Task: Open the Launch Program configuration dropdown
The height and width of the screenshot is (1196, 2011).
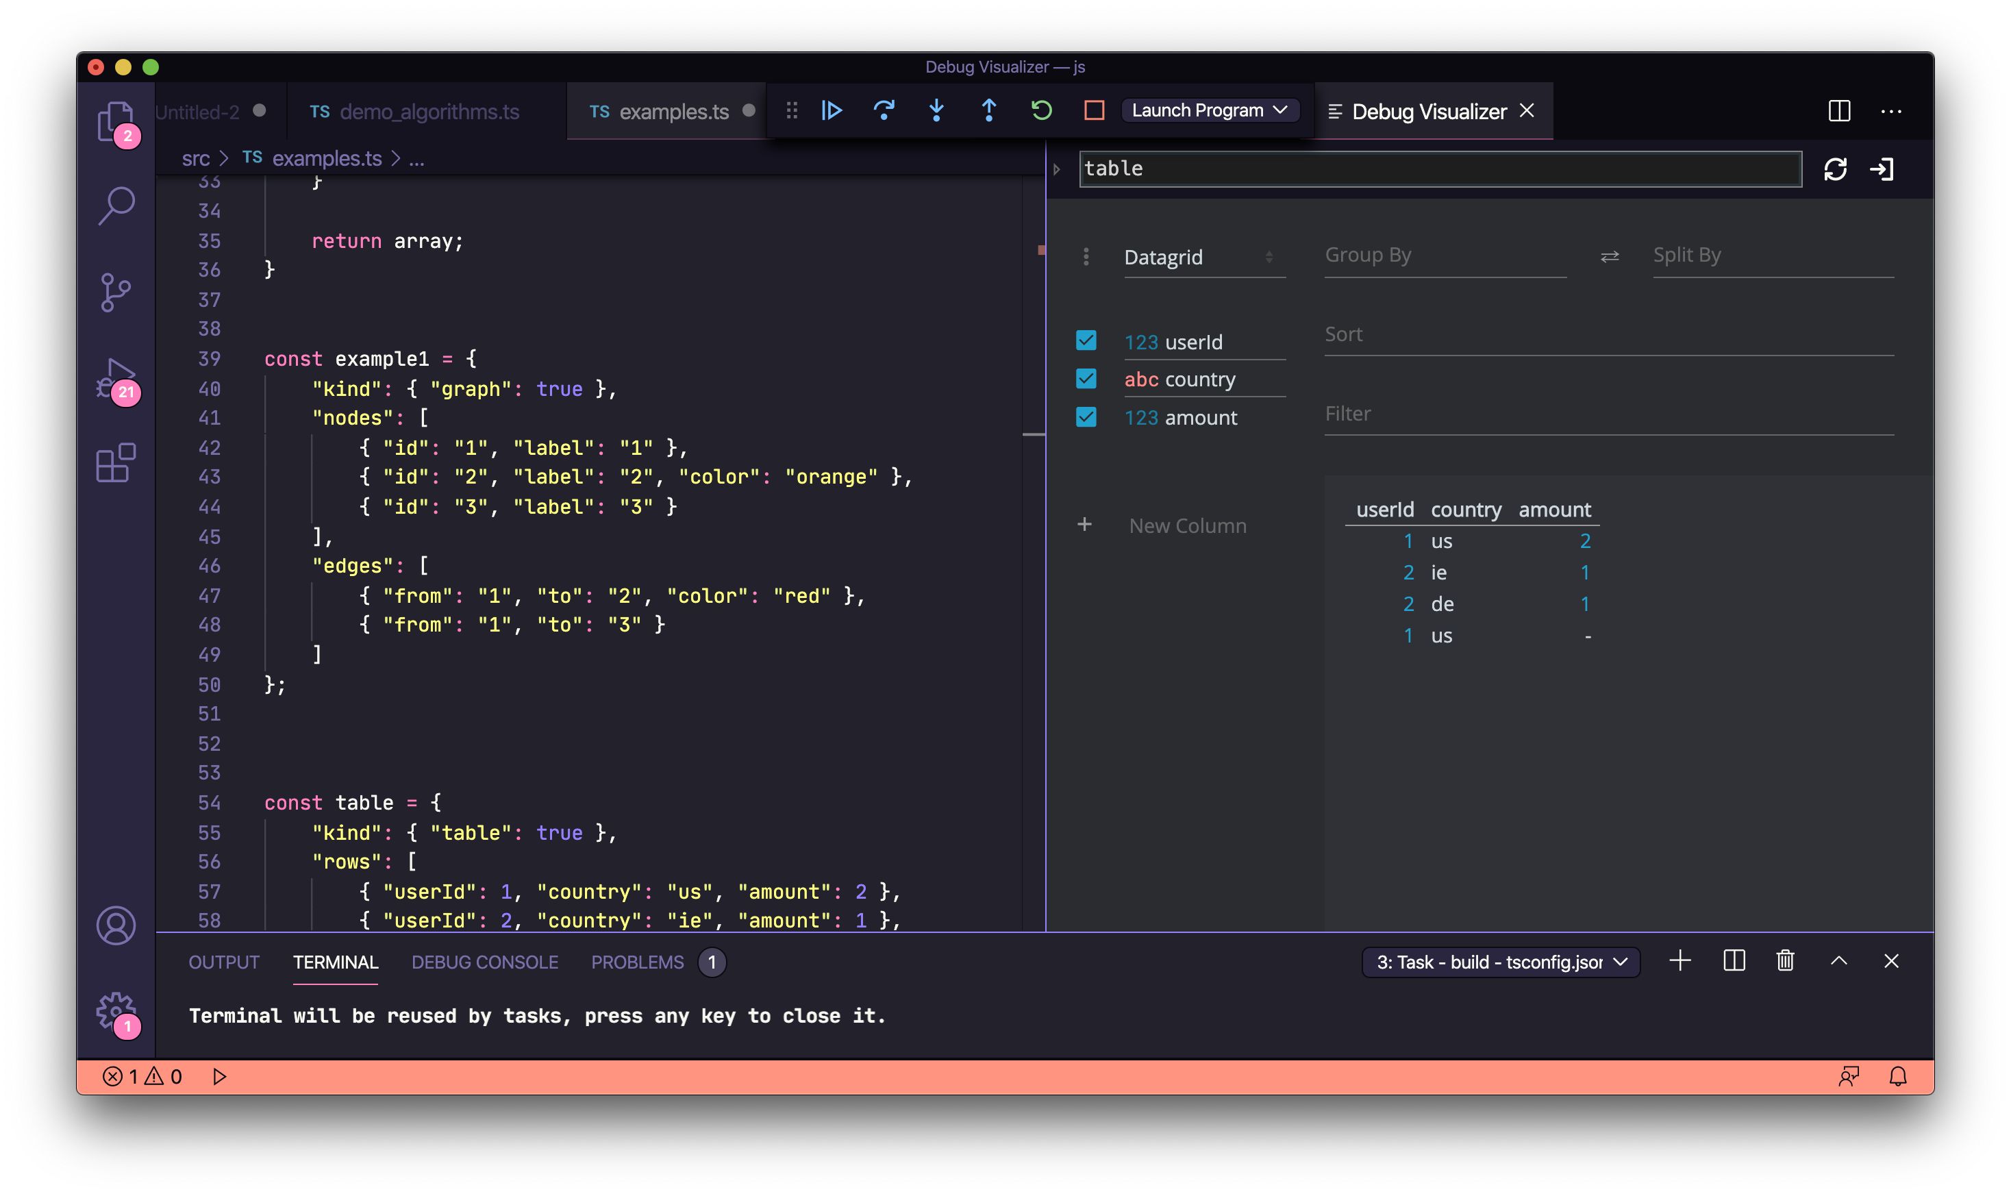Action: [x=1208, y=110]
